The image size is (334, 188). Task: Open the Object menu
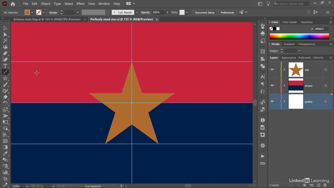click(x=46, y=4)
